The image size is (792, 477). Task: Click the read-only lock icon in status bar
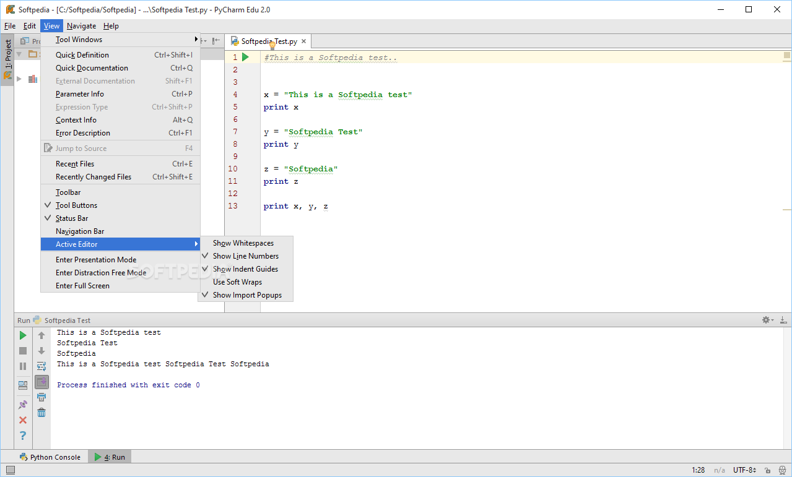768,470
